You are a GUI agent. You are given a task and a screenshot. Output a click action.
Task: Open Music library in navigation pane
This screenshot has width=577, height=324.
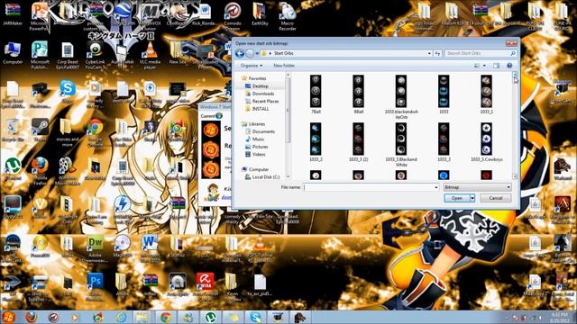click(x=258, y=139)
